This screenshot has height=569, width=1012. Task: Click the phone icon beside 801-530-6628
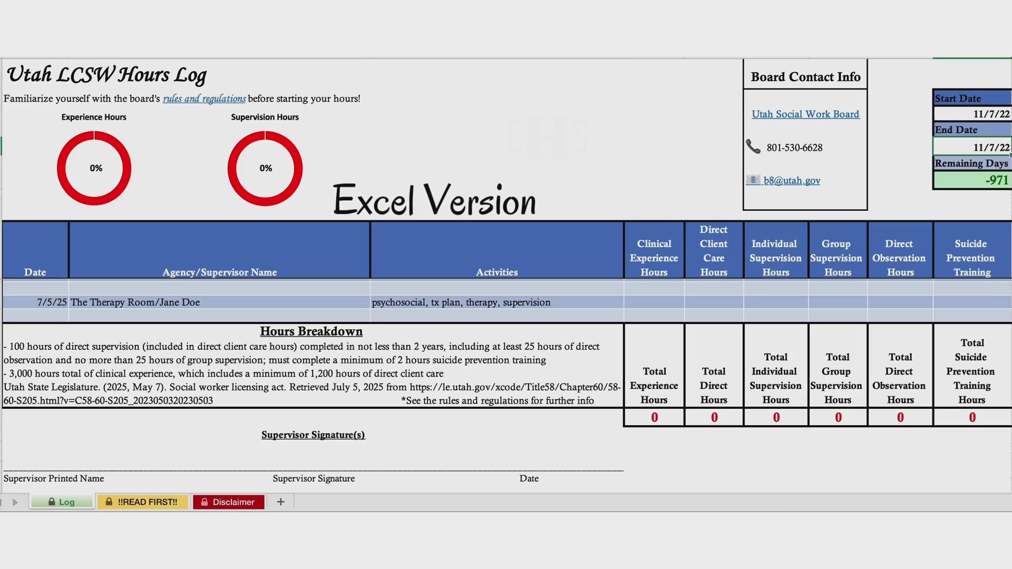[753, 146]
